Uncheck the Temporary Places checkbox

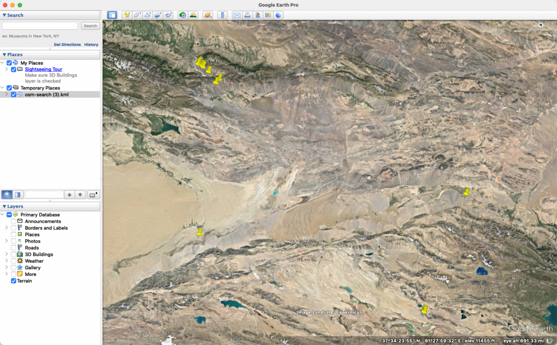pyautogui.click(x=9, y=88)
